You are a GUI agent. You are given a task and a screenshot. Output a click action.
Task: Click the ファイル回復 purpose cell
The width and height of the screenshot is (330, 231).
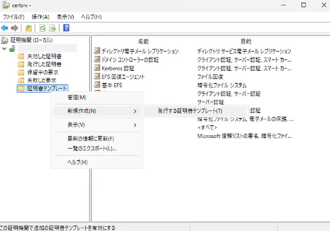(210, 77)
